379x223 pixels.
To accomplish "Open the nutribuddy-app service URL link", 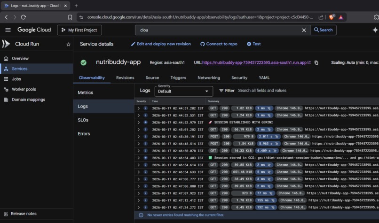I will tap(254, 62).
